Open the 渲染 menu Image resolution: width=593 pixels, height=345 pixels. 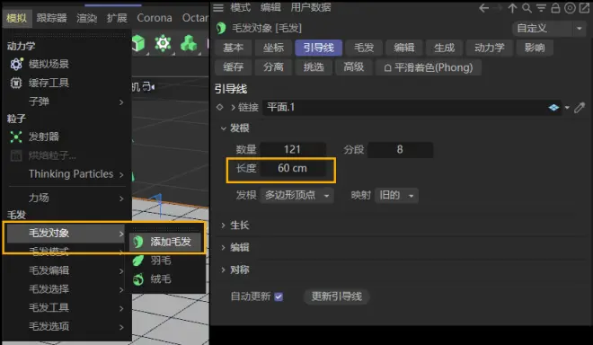point(86,18)
